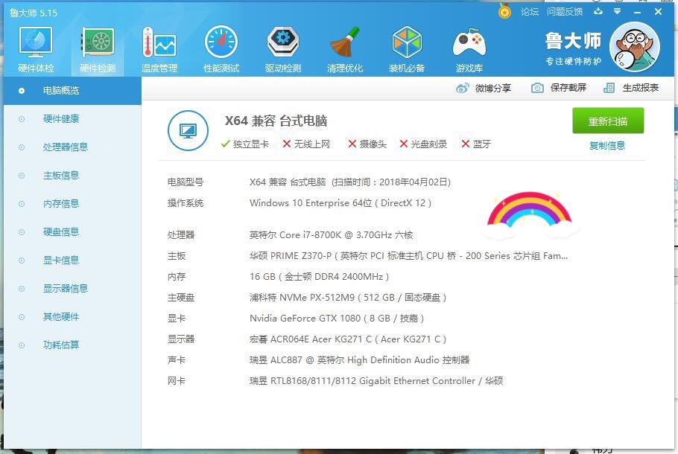
Task: Click monitor value 宏碁 ACR064E Acer KG271
Action: pos(348,339)
